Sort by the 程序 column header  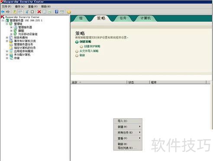[x=178, y=82]
